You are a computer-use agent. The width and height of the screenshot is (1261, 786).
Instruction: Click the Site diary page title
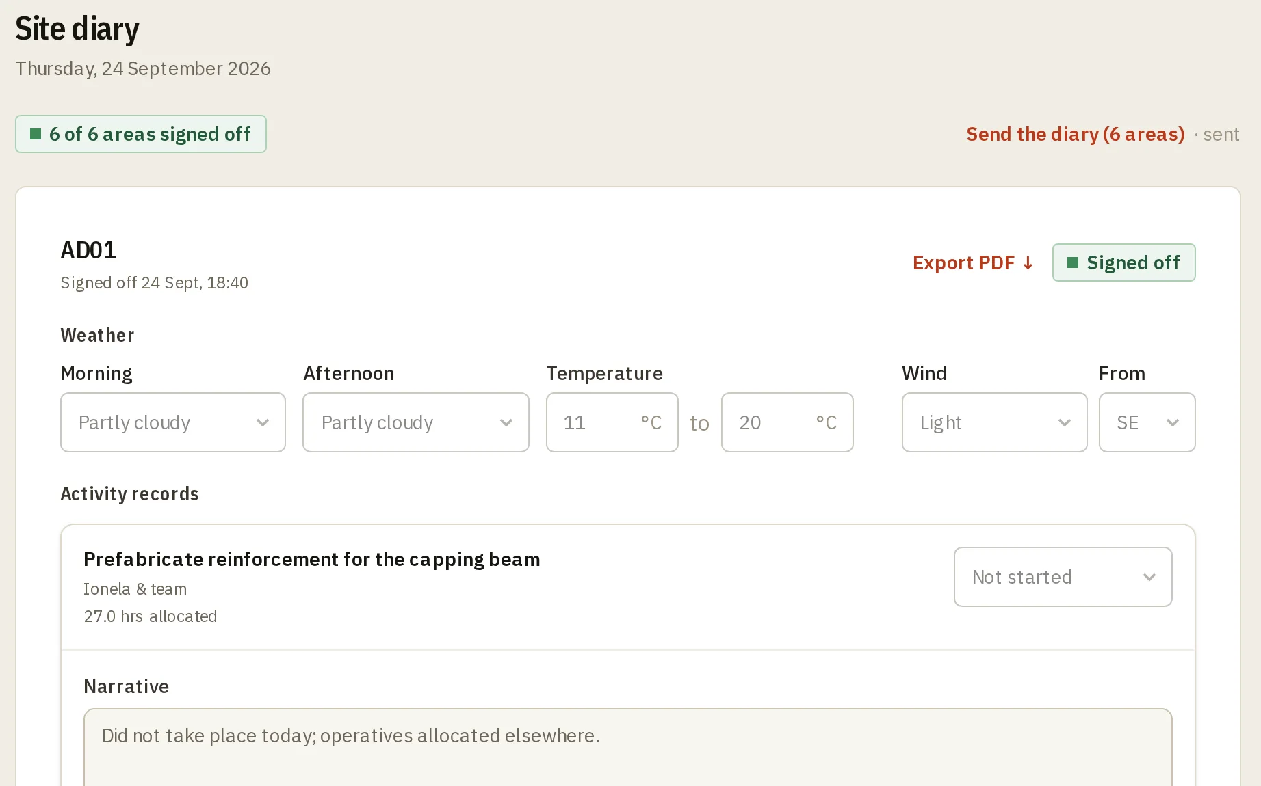click(77, 29)
